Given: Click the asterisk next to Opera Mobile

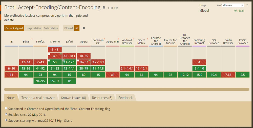Looking at the screenshot, I should (148, 39).
